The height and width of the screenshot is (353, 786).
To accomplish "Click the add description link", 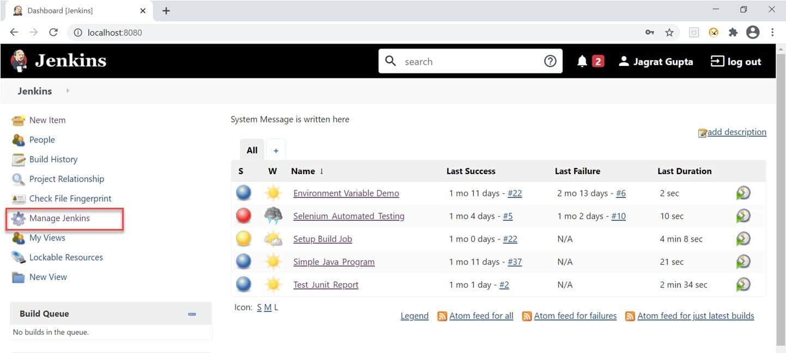I will (x=737, y=132).
